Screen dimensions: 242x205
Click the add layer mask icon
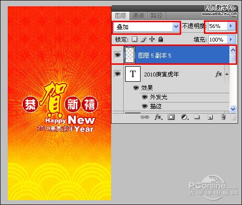click(x=171, y=117)
